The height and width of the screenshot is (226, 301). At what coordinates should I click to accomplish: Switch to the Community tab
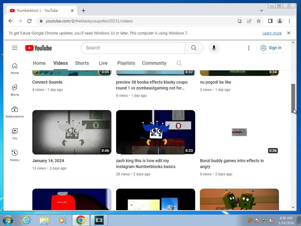(x=154, y=63)
